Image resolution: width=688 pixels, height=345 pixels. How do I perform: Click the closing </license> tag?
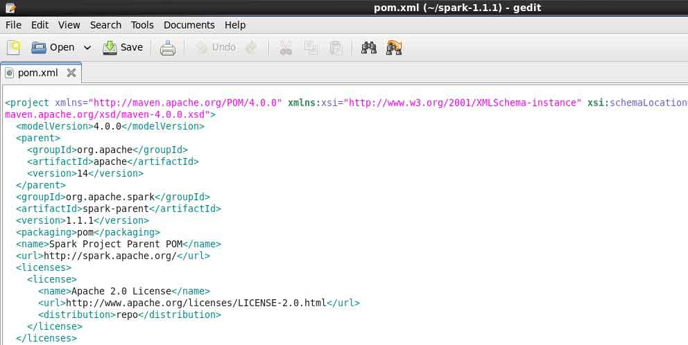pyautogui.click(x=54, y=326)
